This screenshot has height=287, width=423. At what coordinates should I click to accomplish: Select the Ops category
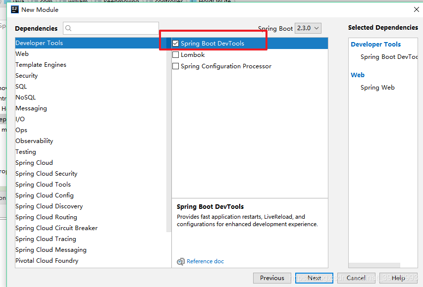click(91, 130)
